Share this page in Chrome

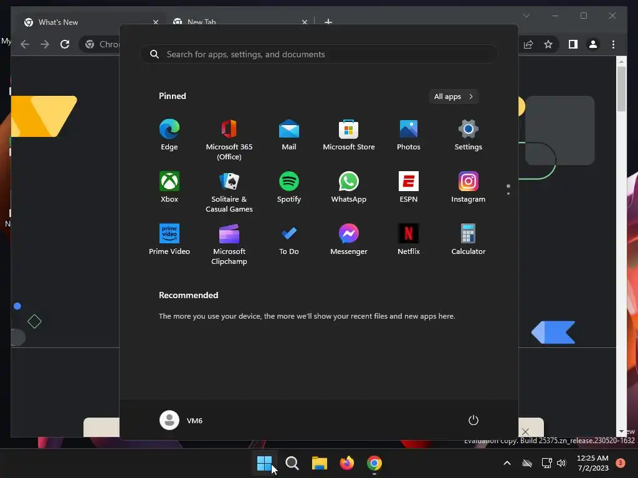pos(528,44)
